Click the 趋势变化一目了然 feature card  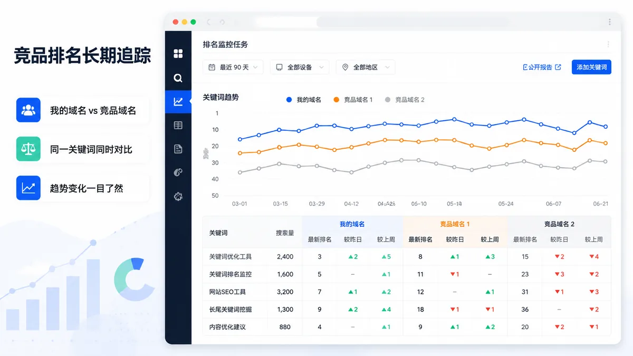82,188
